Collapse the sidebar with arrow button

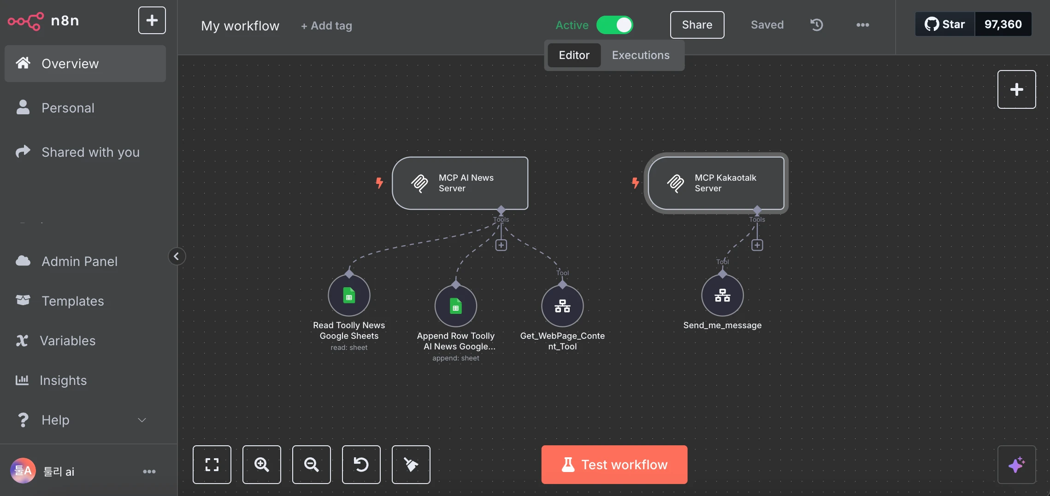(177, 256)
